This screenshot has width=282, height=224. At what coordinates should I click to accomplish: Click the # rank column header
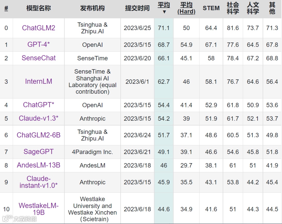click(6, 8)
